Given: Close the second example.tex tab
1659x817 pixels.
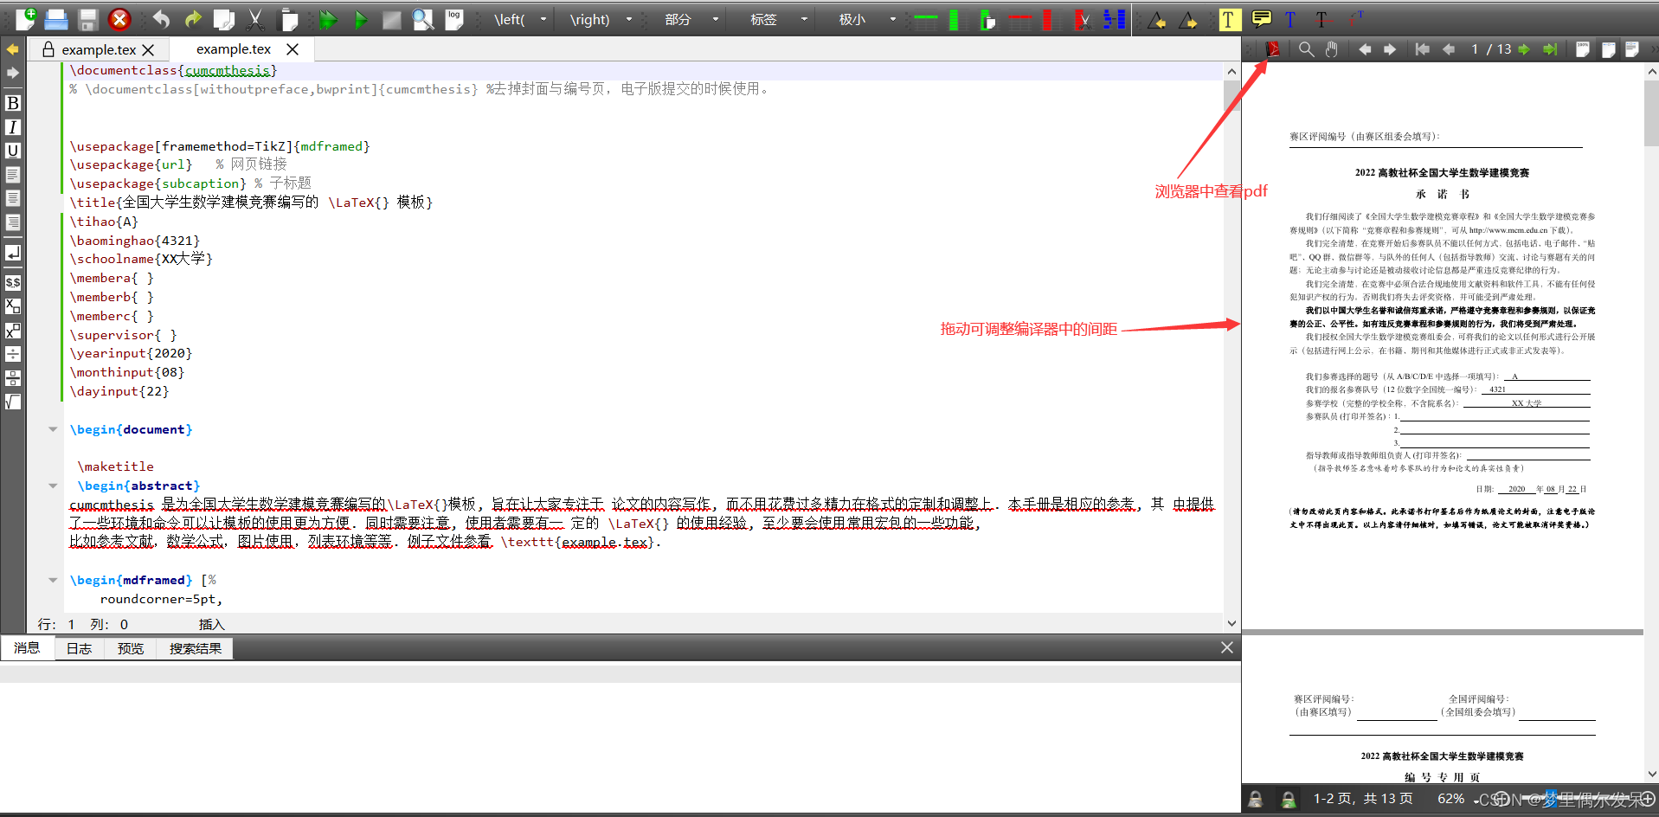Looking at the screenshot, I should point(293,49).
